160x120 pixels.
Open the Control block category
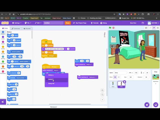pos(3,52)
